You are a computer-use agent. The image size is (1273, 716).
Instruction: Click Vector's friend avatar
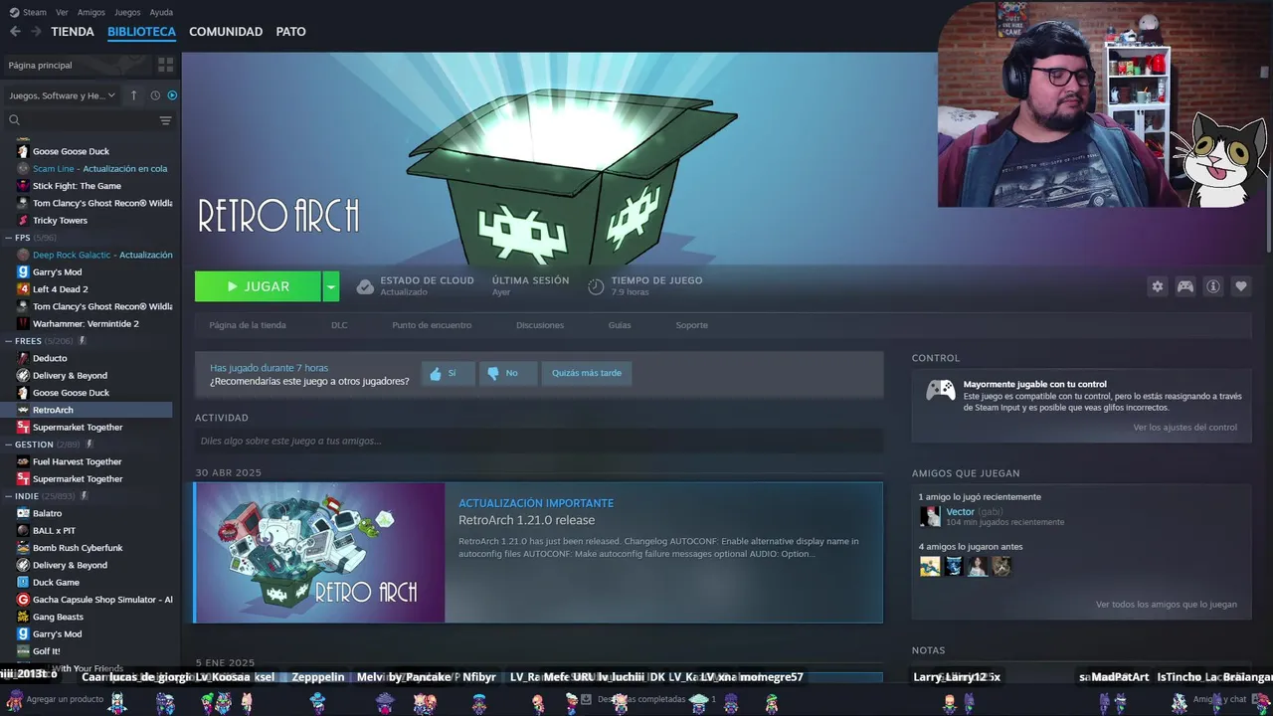(x=930, y=516)
